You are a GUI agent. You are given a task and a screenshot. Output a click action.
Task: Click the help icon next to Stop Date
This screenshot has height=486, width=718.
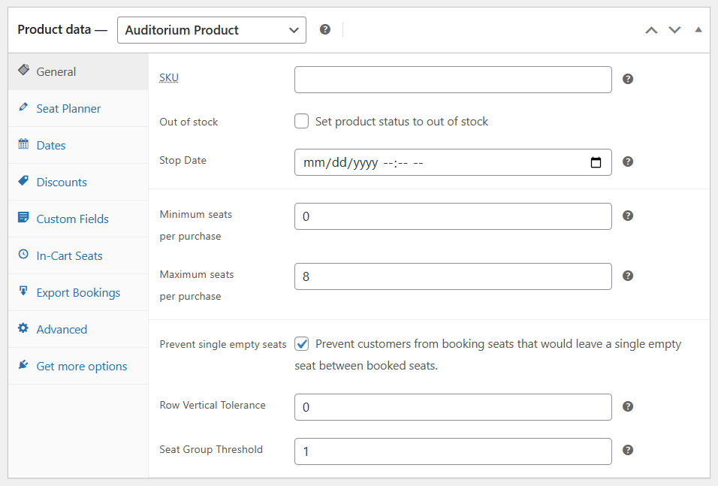628,161
